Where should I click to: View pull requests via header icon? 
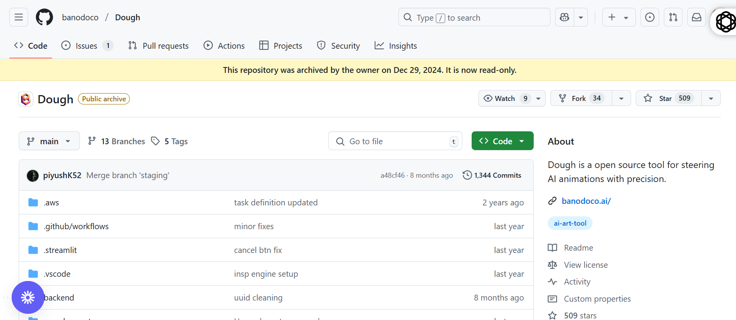tap(673, 17)
